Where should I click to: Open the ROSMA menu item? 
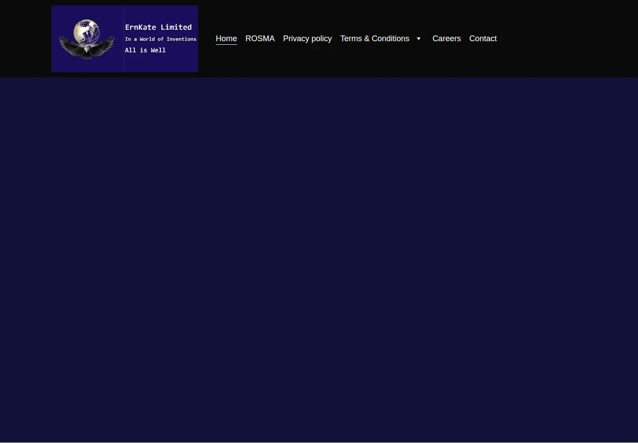[260, 39]
